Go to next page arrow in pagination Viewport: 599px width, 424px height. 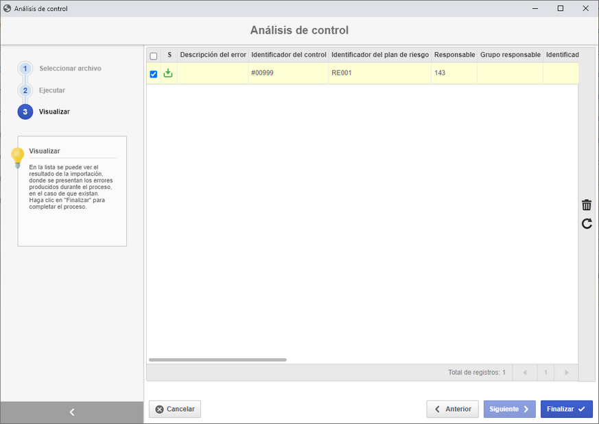point(567,373)
